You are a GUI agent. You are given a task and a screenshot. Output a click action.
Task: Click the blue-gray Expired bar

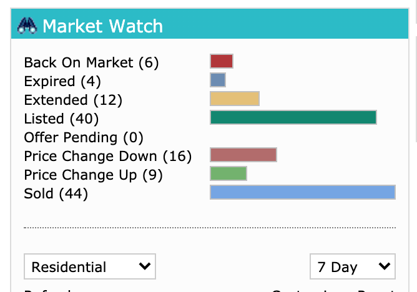[x=218, y=80]
